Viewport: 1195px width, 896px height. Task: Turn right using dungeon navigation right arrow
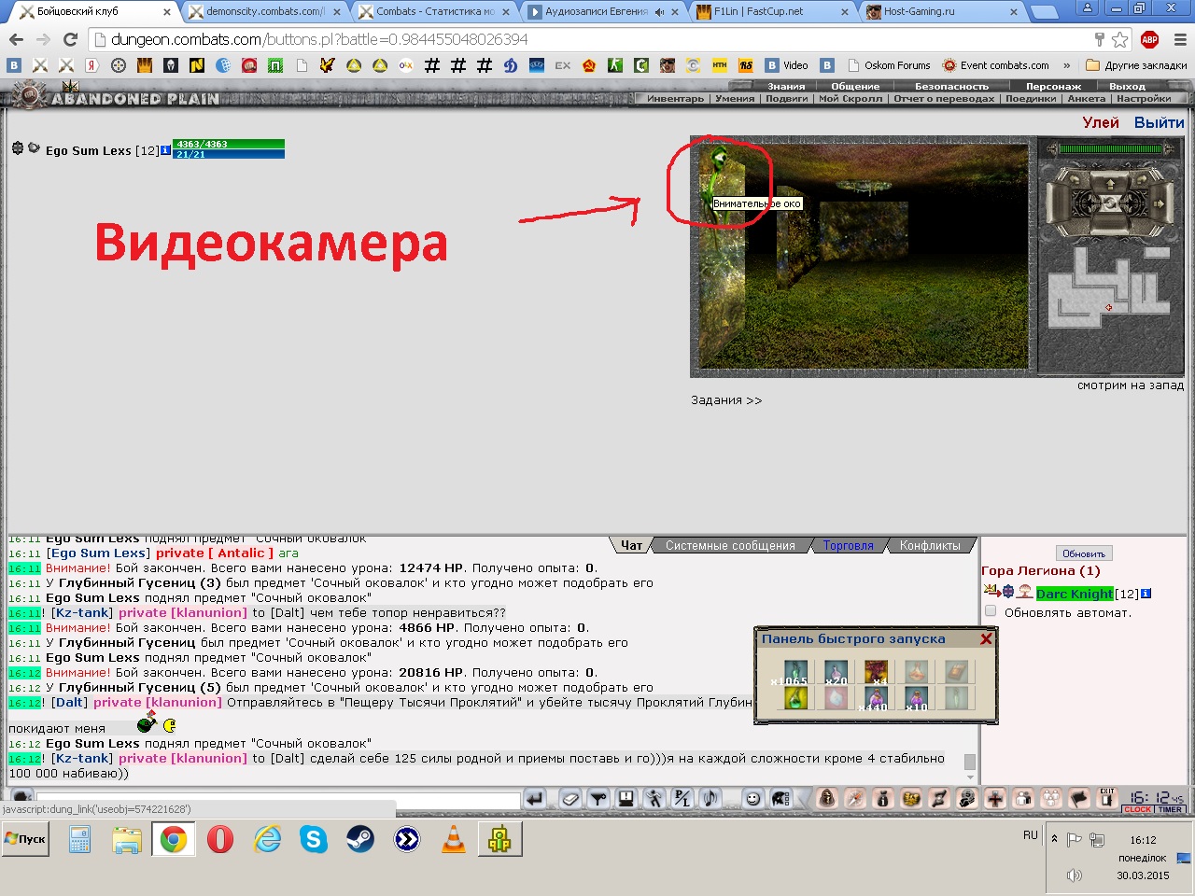(1160, 203)
